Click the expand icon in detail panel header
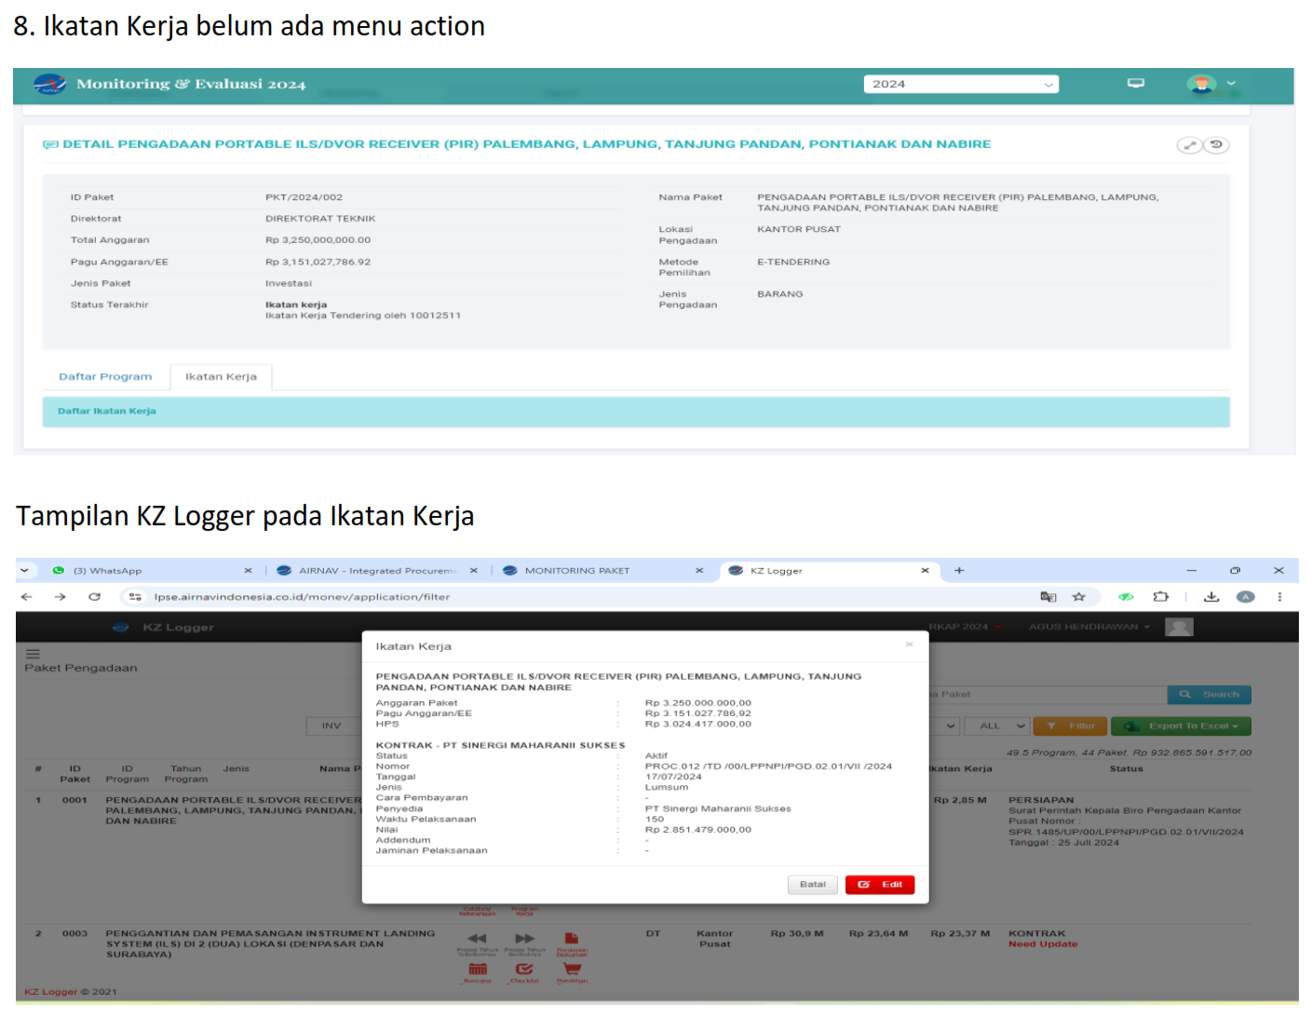The width and height of the screenshot is (1311, 1018). point(1189,145)
